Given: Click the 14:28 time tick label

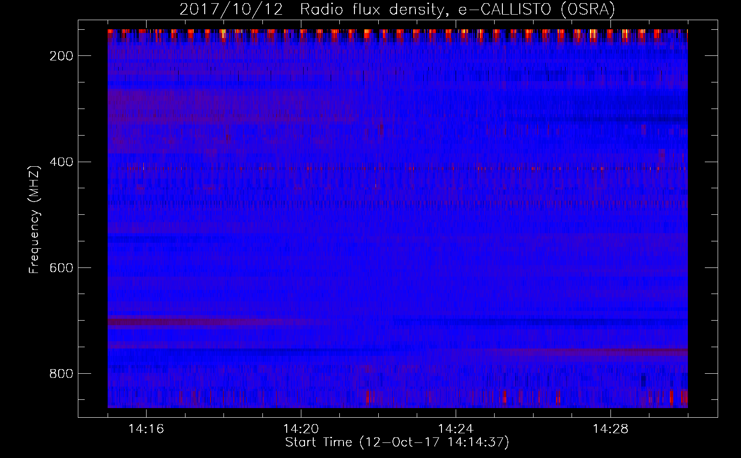Looking at the screenshot, I should click(x=610, y=429).
